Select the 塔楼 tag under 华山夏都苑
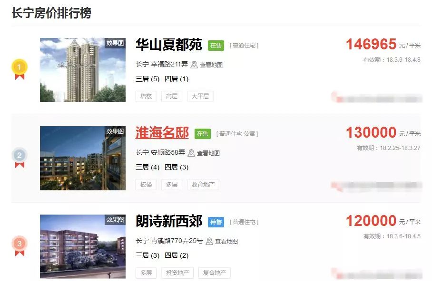 coord(146,96)
